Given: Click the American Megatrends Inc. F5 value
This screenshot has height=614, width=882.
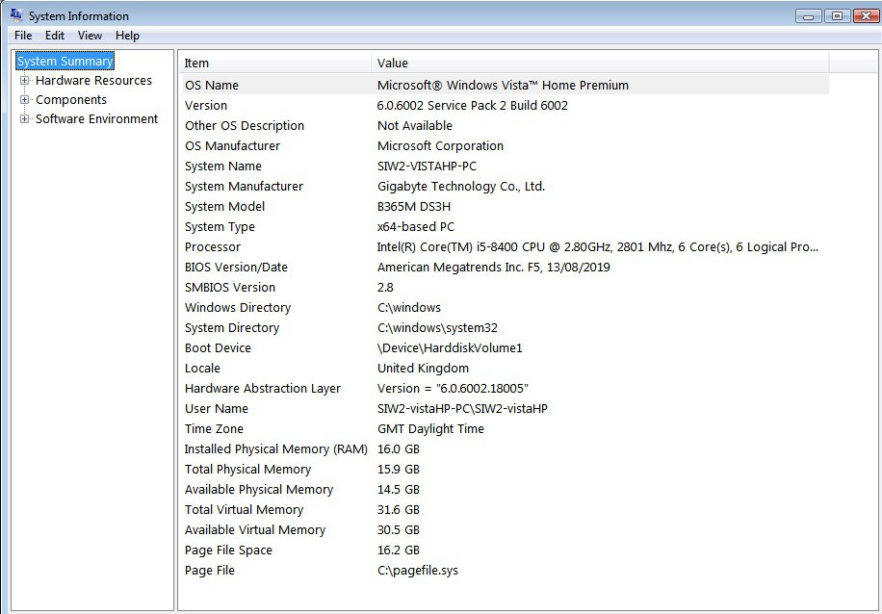Looking at the screenshot, I should (493, 268).
